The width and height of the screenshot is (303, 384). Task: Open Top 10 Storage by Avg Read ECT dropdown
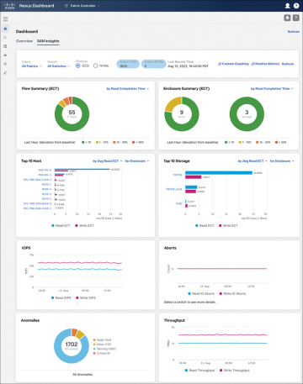point(252,161)
